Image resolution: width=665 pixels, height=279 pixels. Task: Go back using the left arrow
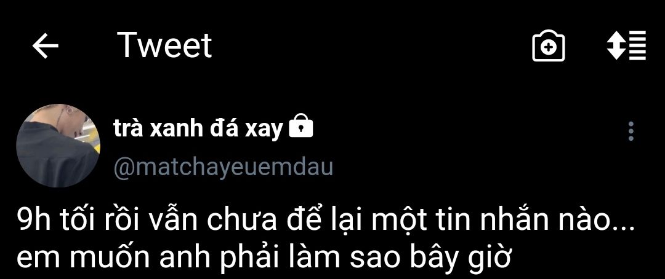46,45
